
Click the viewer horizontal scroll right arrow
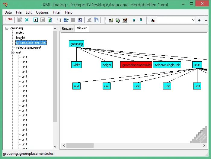[204, 145]
